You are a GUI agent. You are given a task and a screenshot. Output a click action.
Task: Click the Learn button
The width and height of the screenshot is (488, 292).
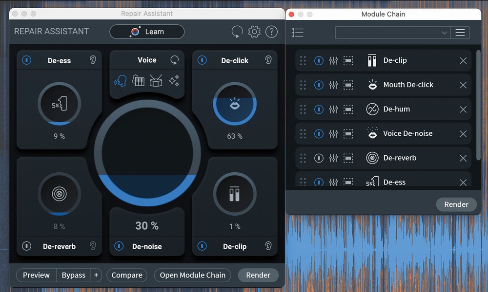(147, 32)
